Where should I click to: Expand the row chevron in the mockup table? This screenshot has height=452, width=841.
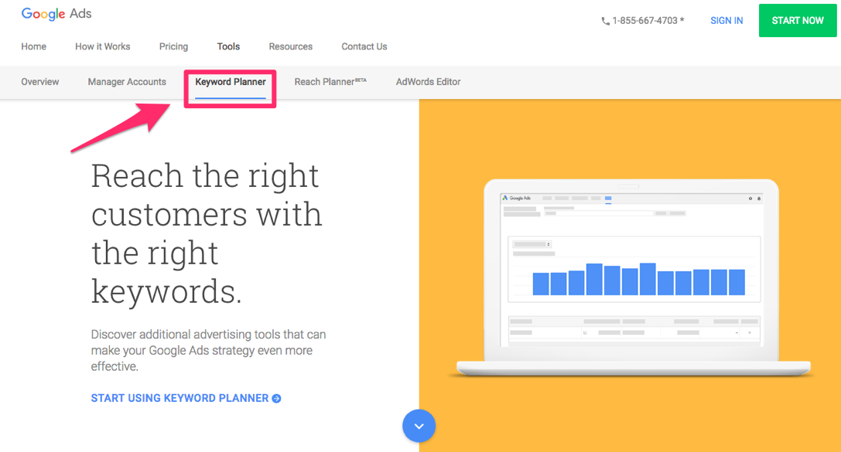[749, 332]
